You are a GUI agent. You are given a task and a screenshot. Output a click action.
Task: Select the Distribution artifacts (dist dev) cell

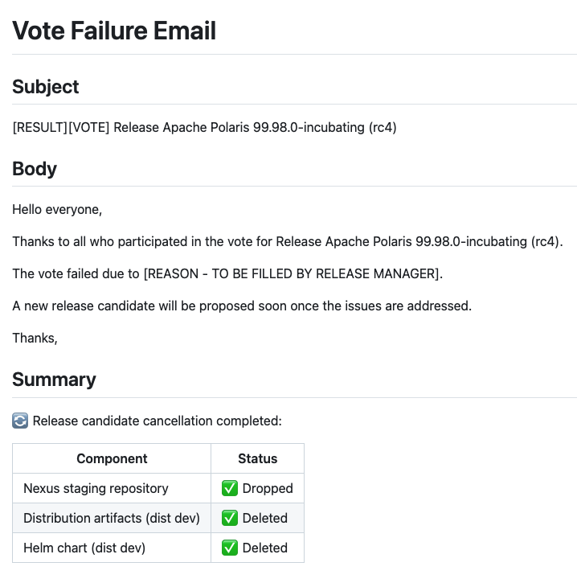point(112,518)
